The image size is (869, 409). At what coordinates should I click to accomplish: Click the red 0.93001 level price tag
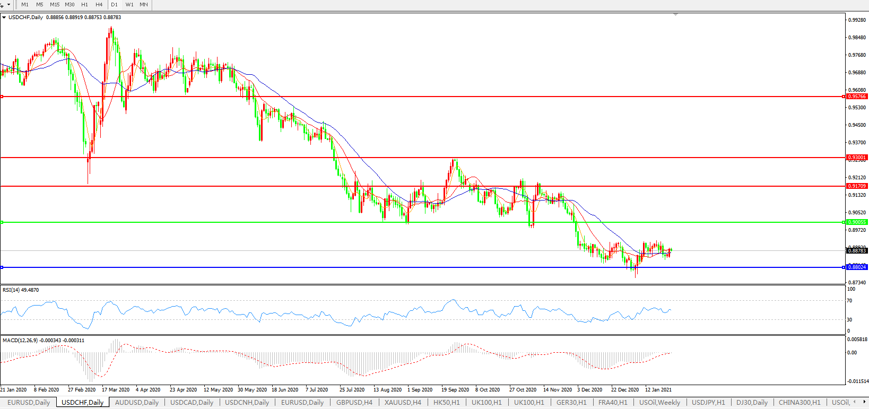coord(857,158)
